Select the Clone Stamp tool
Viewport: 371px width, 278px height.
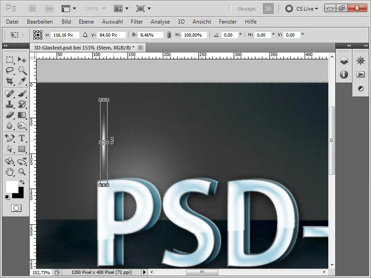point(9,104)
